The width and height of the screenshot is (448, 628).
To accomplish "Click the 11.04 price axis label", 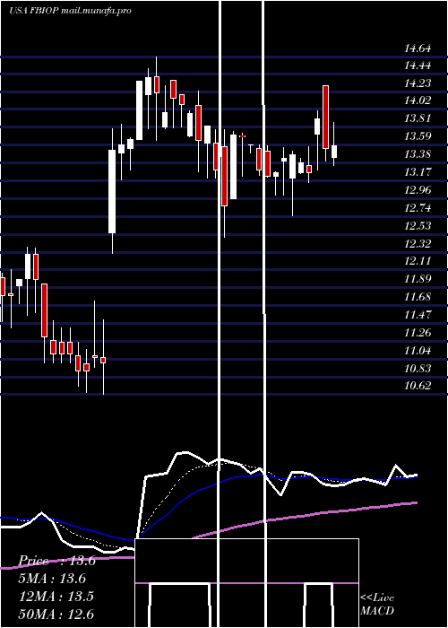I will click(418, 351).
